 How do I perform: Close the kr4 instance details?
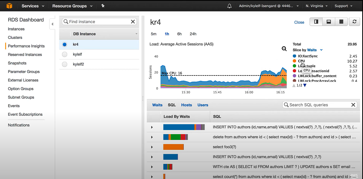(x=299, y=22)
